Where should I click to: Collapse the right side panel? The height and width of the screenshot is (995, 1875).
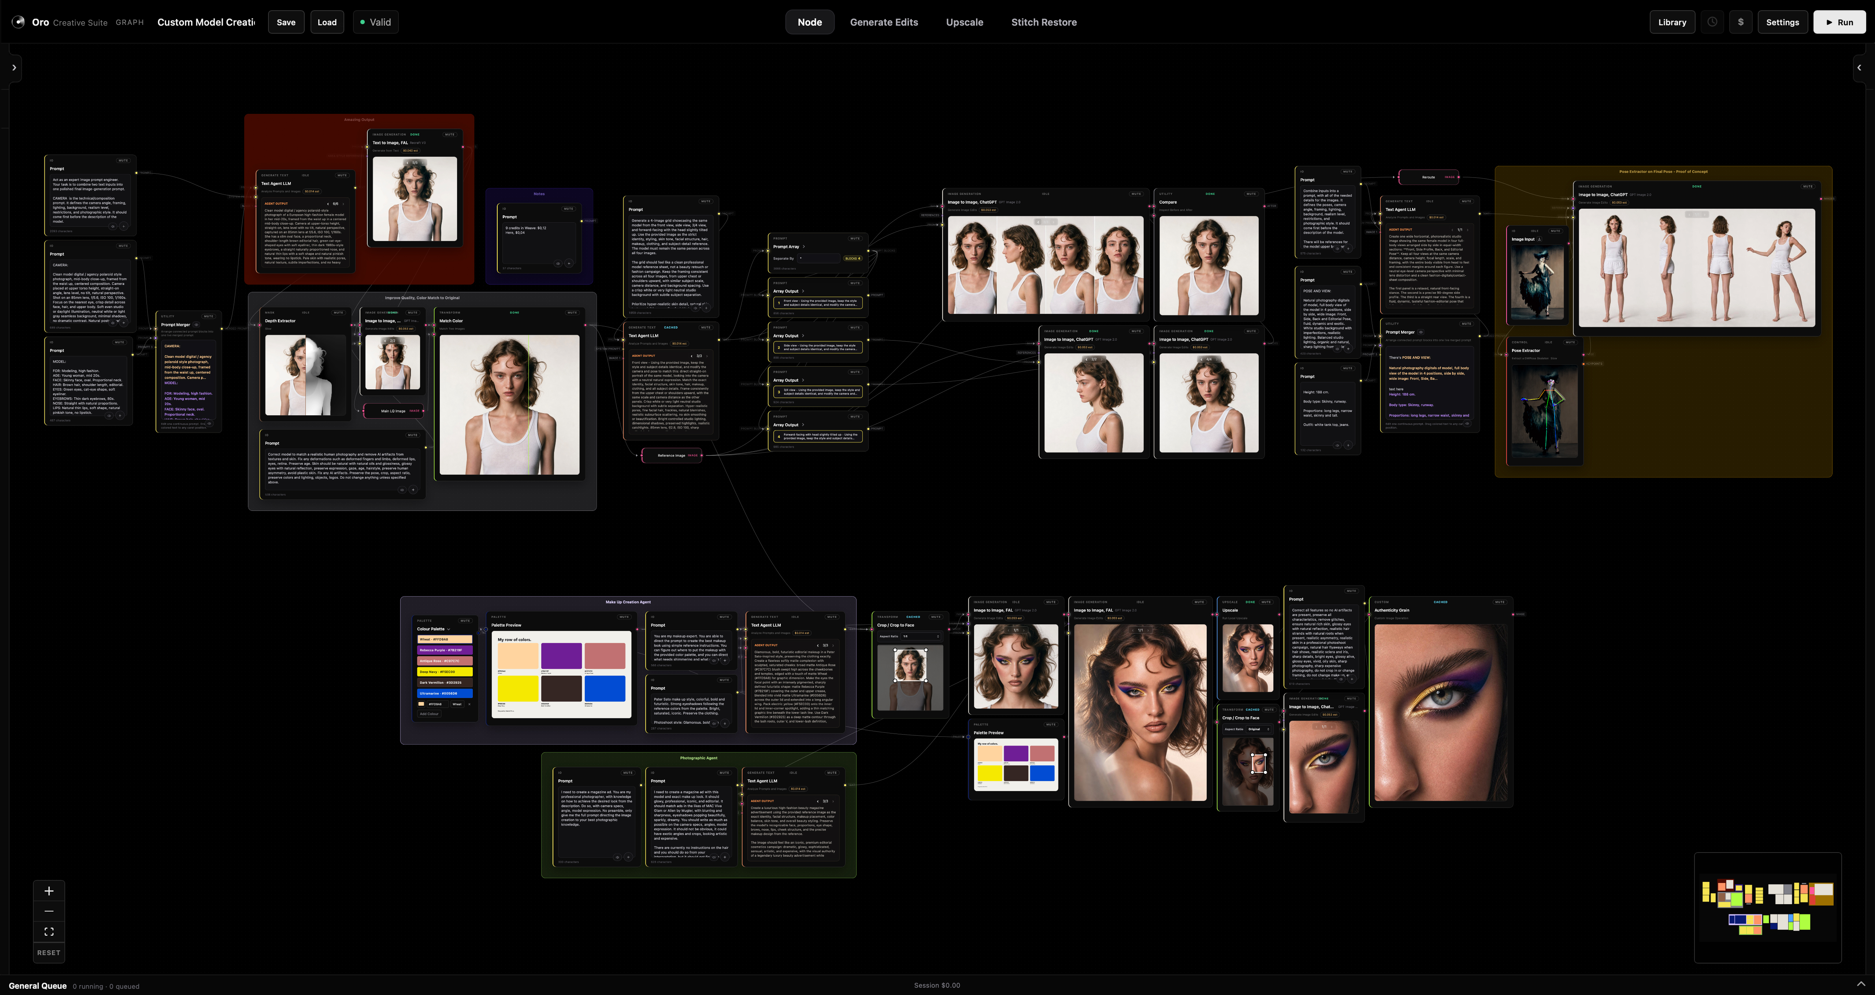[x=1860, y=68]
